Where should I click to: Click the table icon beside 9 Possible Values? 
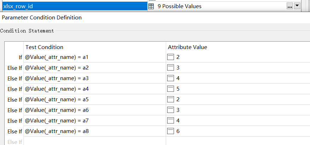pyautogui.click(x=151, y=6)
